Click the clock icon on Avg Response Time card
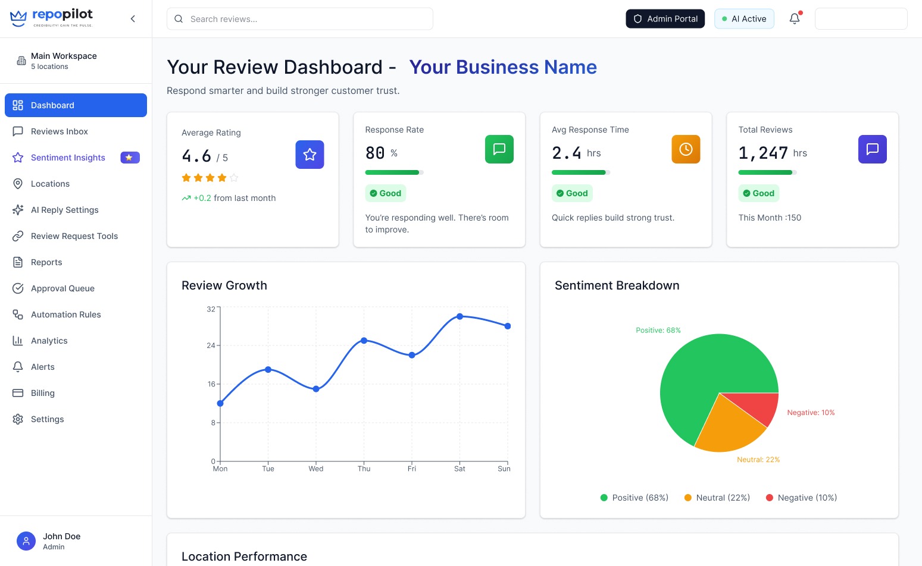 coord(686,149)
